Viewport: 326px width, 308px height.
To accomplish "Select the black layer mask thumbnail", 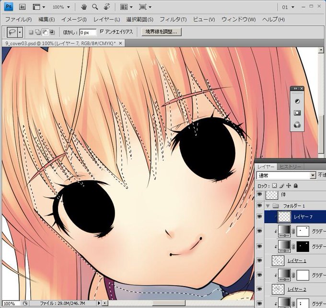I will pos(303,247).
